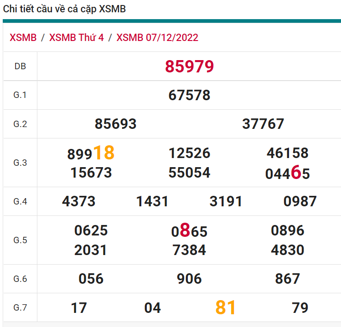Click the DB row label
This screenshot has height=327, width=341.
[x=20, y=66]
